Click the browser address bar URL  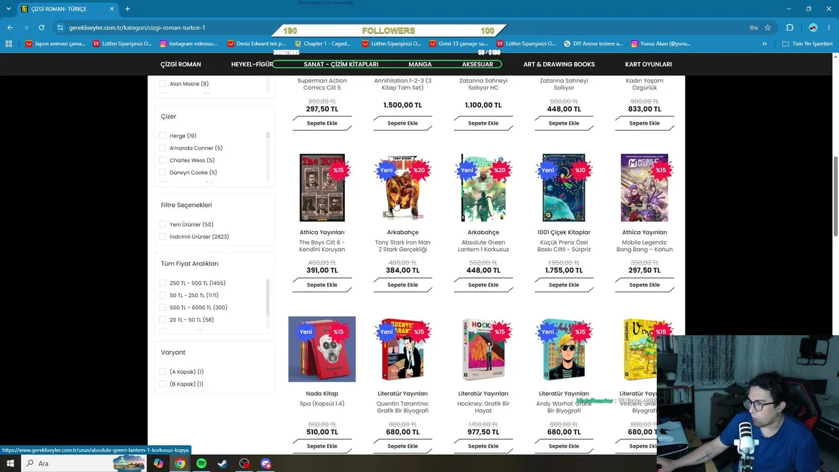pyautogui.click(x=137, y=28)
